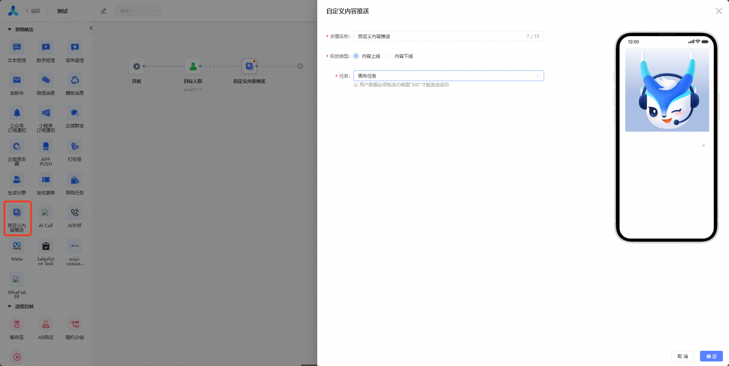Close the 自定义内容推送 drawer

click(x=719, y=11)
